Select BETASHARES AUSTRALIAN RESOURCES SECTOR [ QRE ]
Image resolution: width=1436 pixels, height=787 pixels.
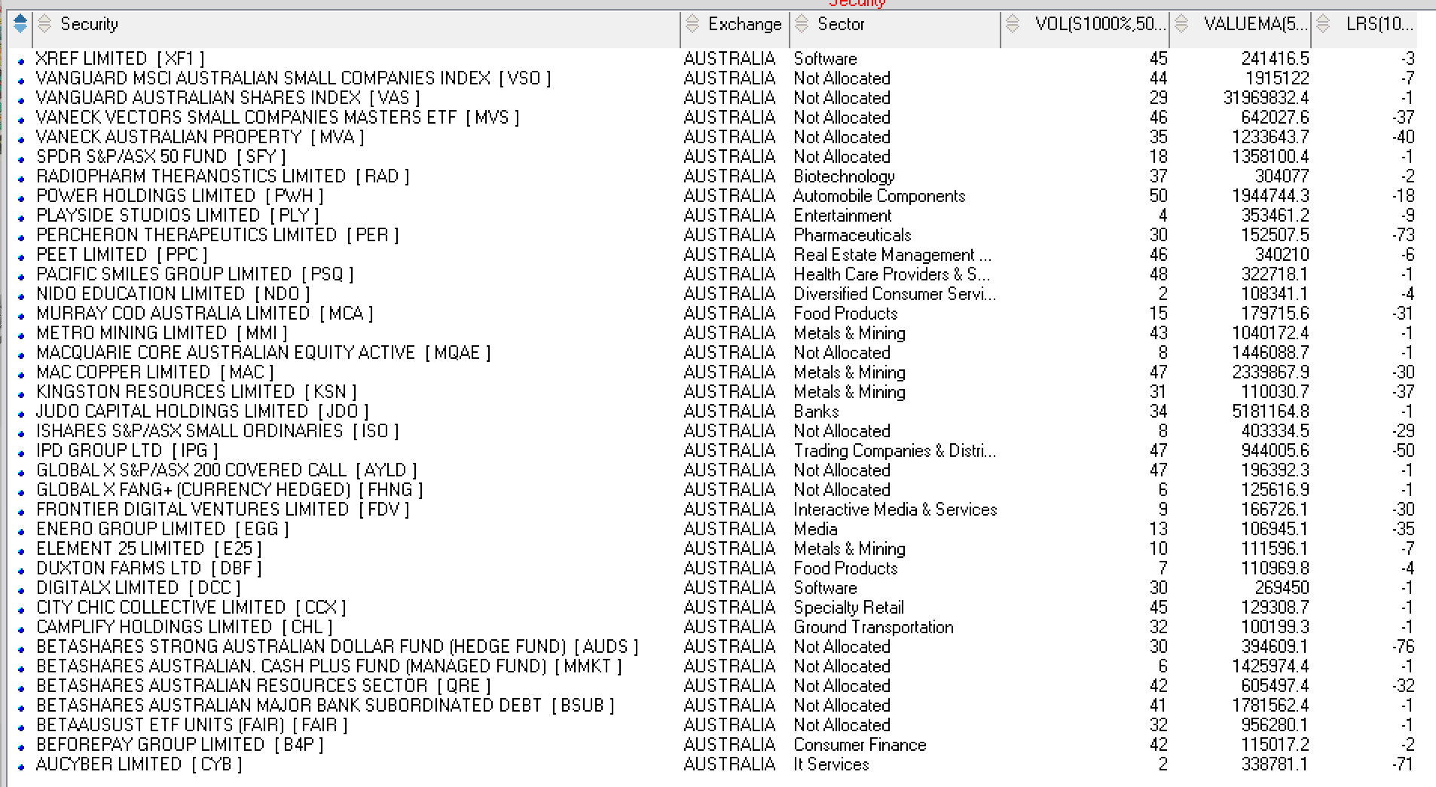click(x=263, y=686)
